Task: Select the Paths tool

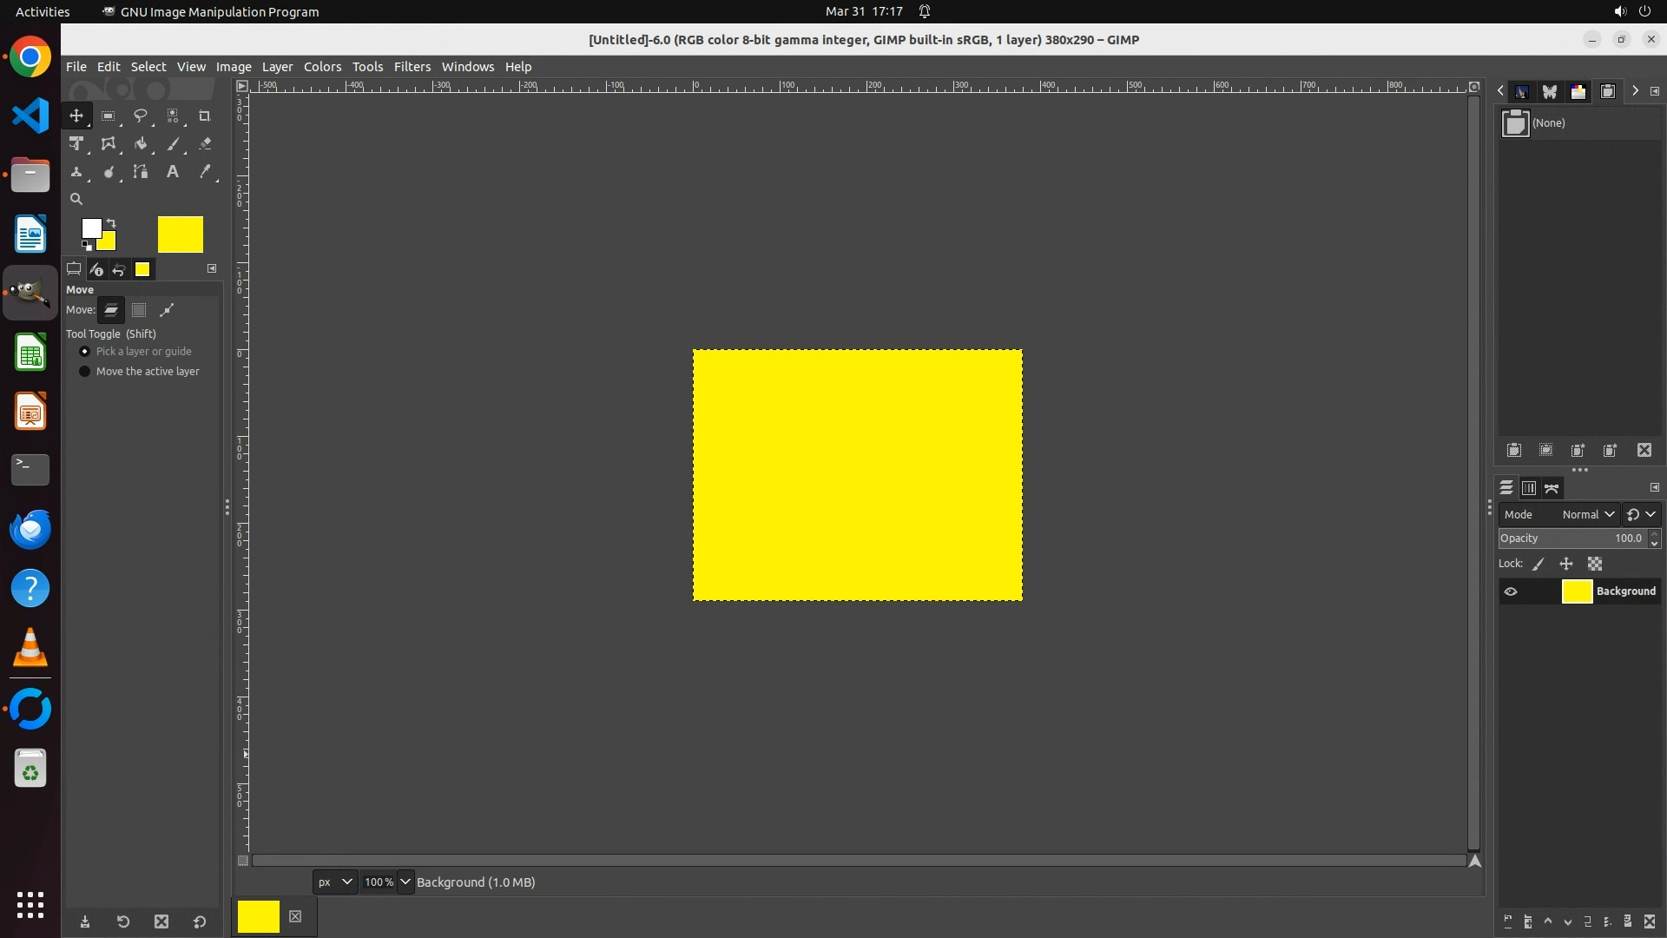Action: point(140,172)
